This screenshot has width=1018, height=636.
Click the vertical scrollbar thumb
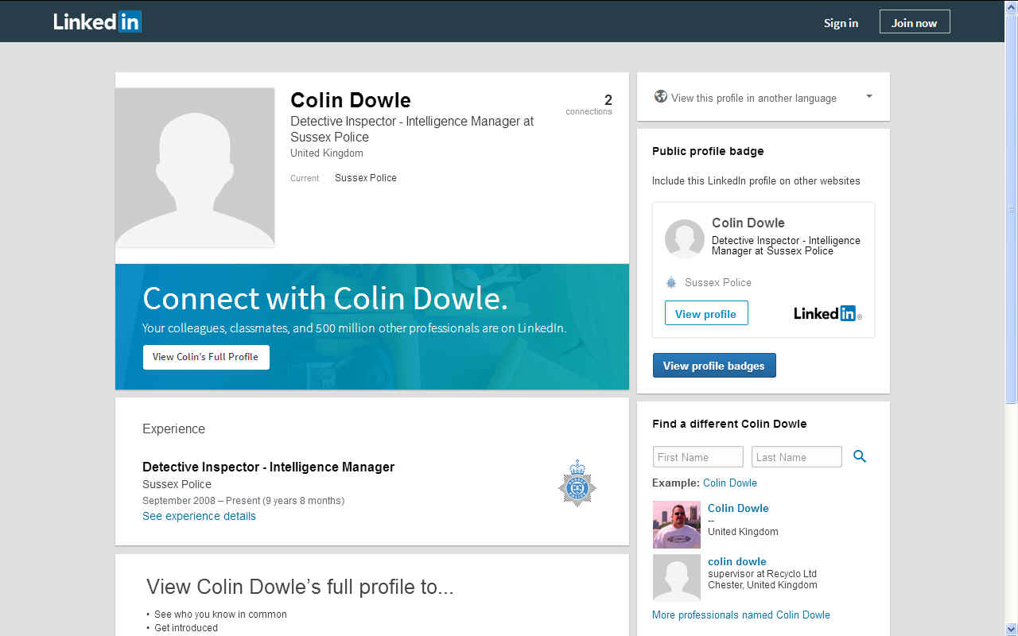click(1012, 209)
